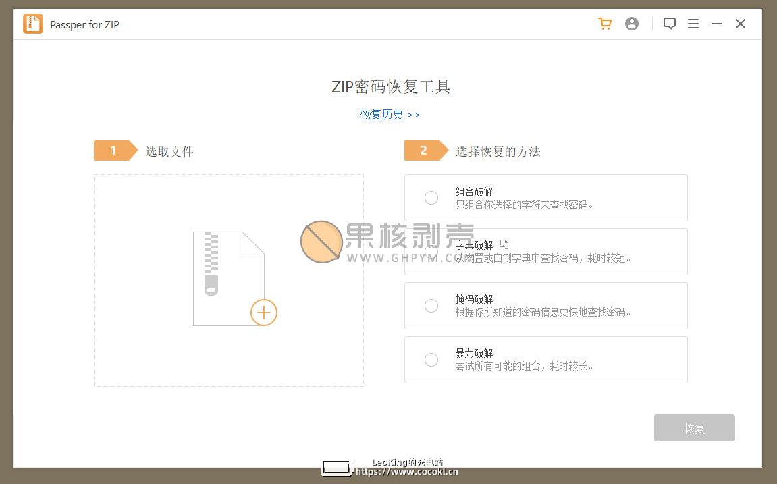This screenshot has width=777, height=484.
Task: Click description 根据你所知道的密码信息更快地查找密码。
Action: 543,312
